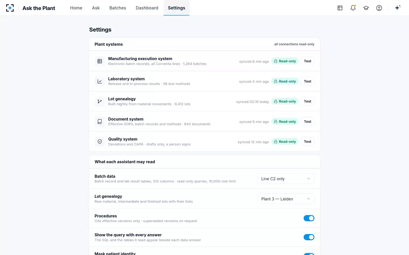Image resolution: width=409 pixels, height=255 pixels.
Task: Open the Batch data Line C2 only dropdown
Action: tap(286, 179)
